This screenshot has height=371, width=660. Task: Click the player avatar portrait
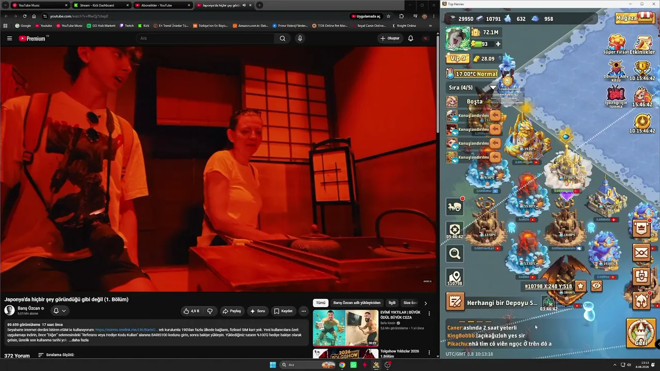(458, 38)
